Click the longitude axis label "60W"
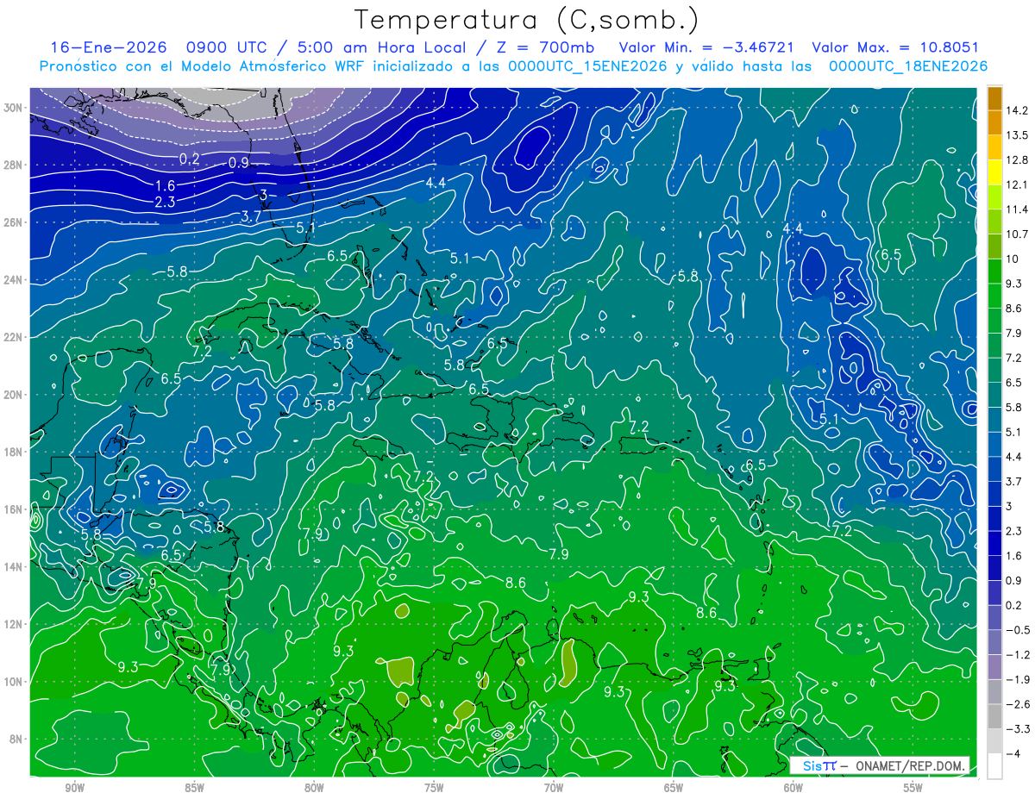The height and width of the screenshot is (799, 1035). (x=793, y=788)
